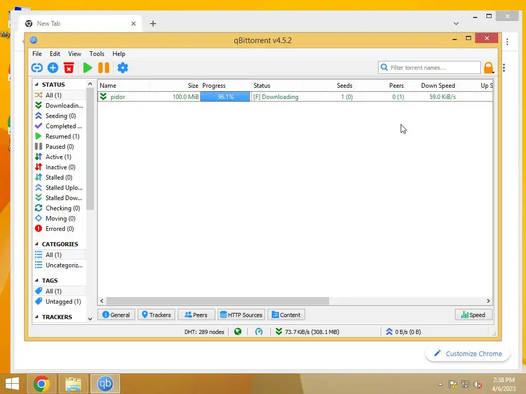526x394 pixels.
Task: Select the Stalled (0) filter
Action: coord(59,177)
